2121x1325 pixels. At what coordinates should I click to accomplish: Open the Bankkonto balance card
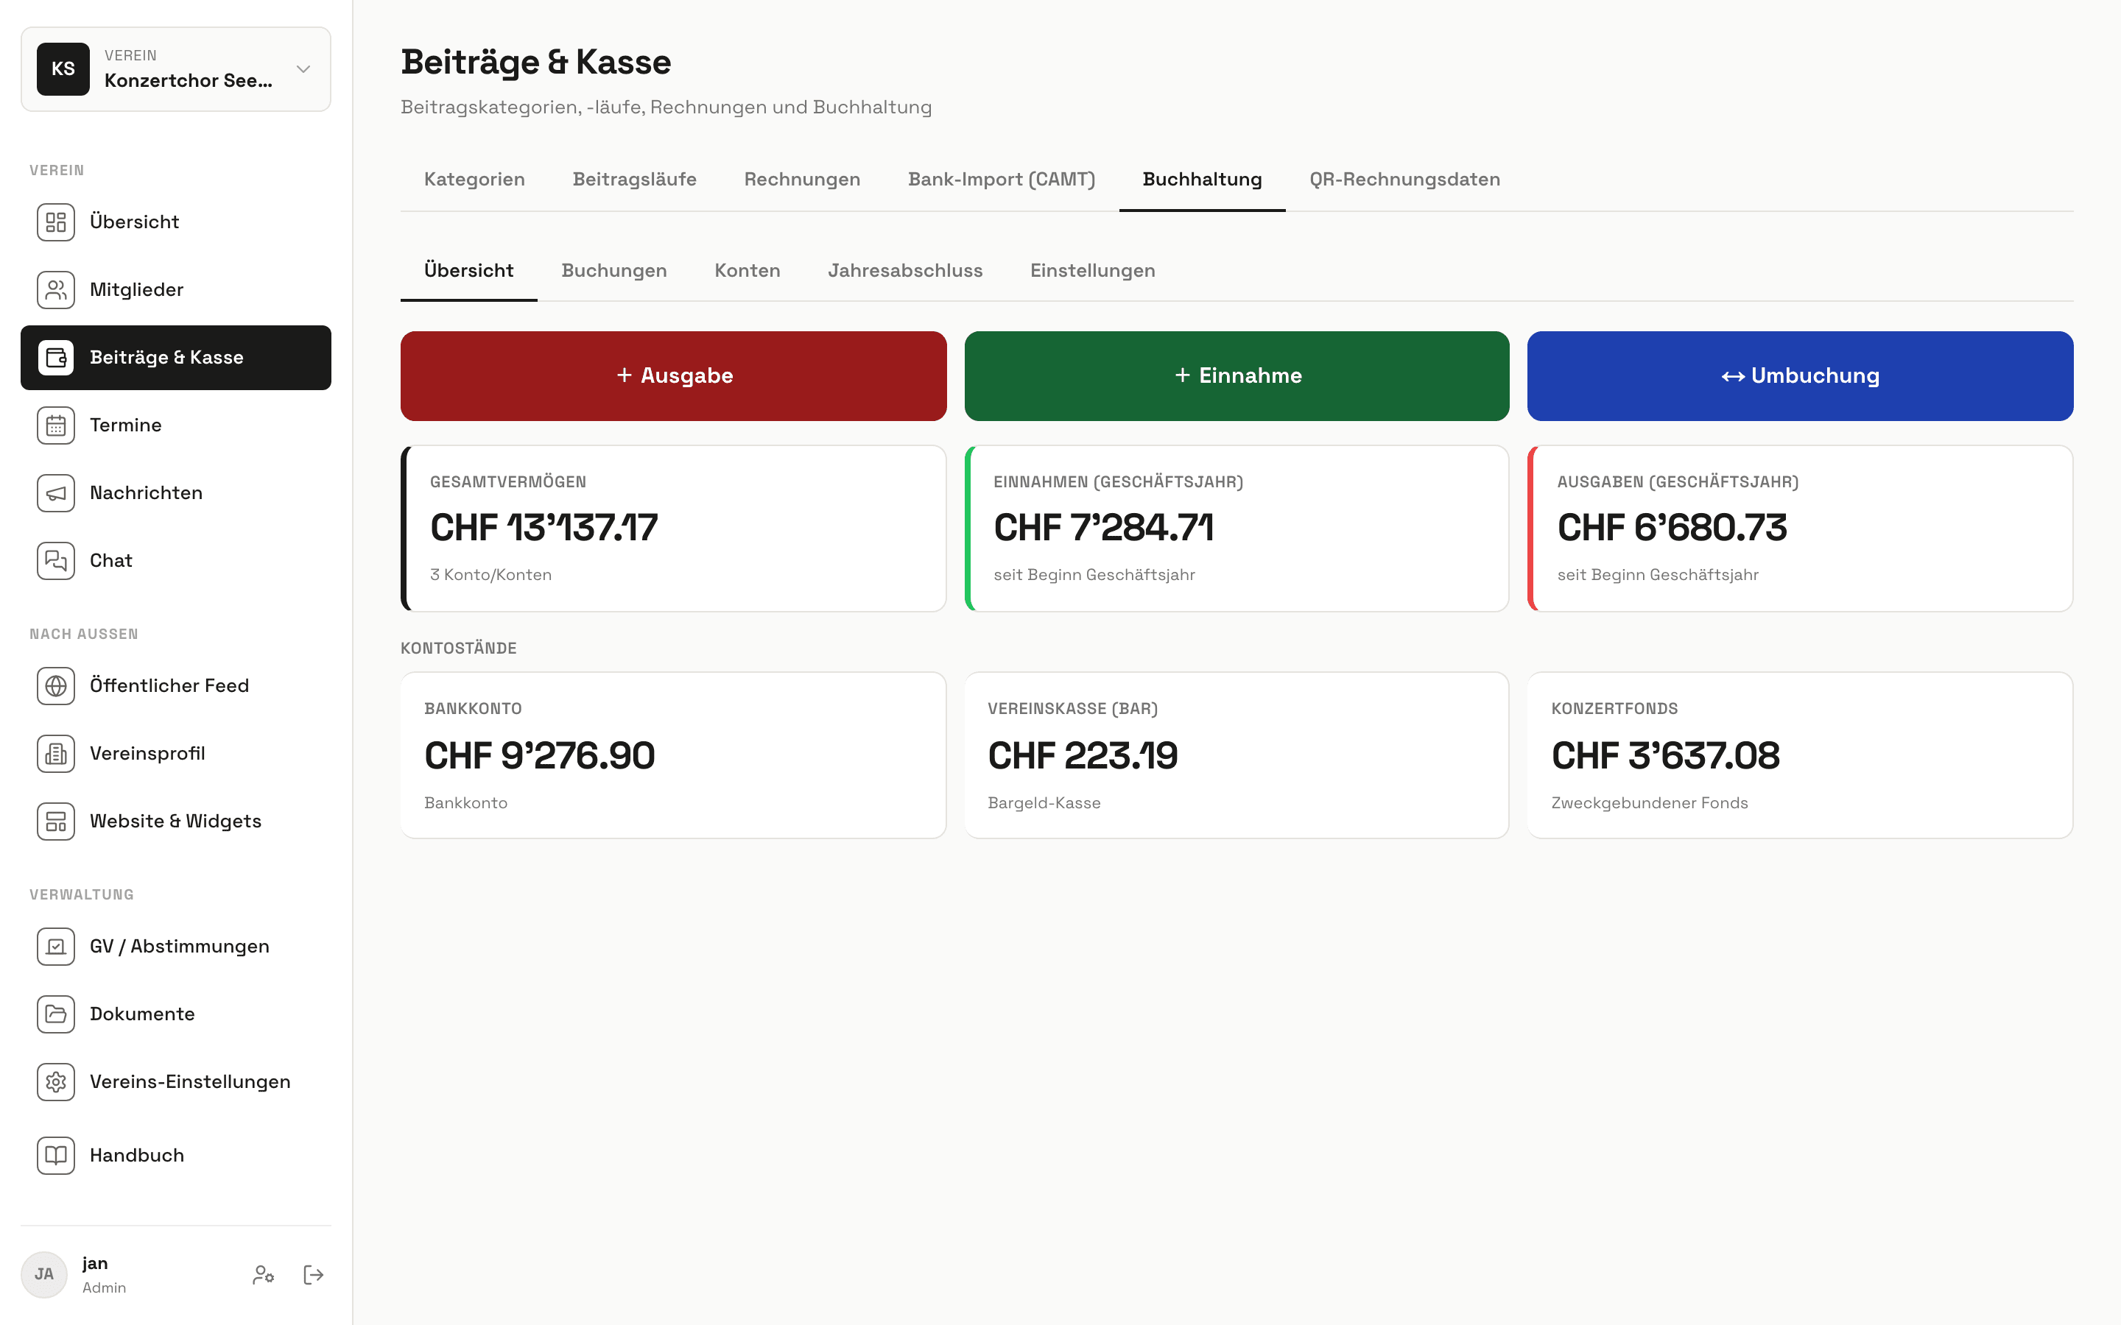click(673, 755)
